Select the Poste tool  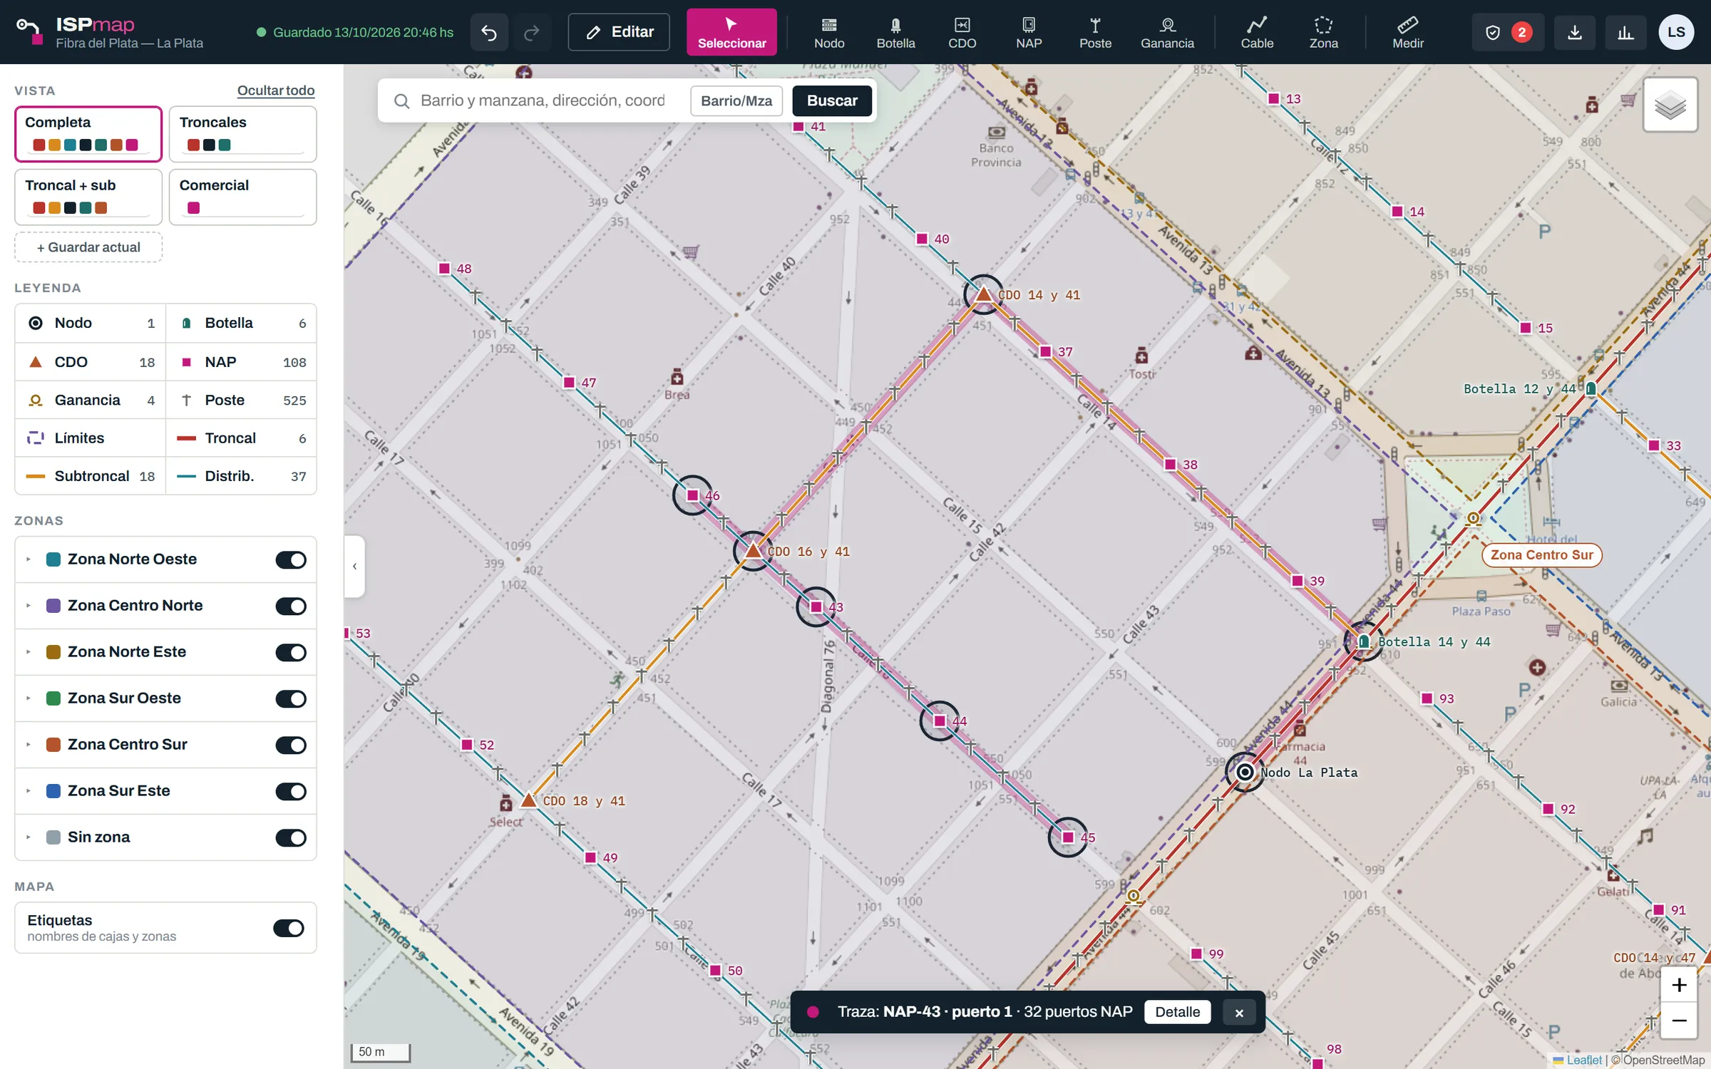[x=1095, y=32]
